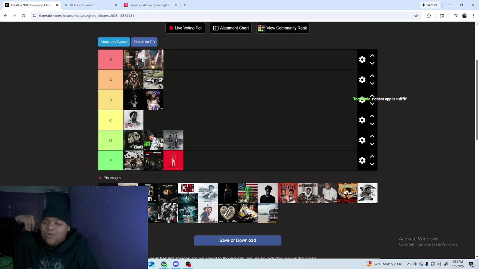Open the Windows notification center
The image size is (479, 269).
point(471,264)
